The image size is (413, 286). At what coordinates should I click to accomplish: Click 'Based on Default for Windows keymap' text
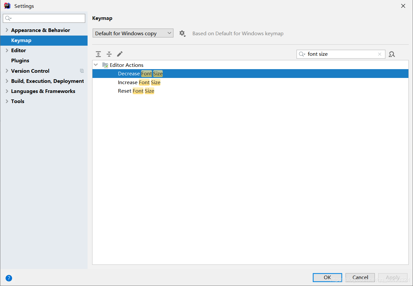[238, 33]
